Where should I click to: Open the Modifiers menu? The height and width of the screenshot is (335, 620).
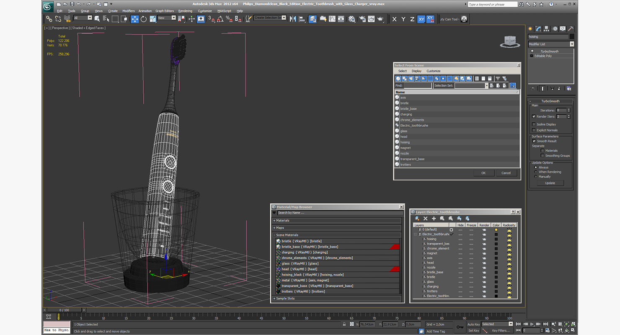[129, 11]
